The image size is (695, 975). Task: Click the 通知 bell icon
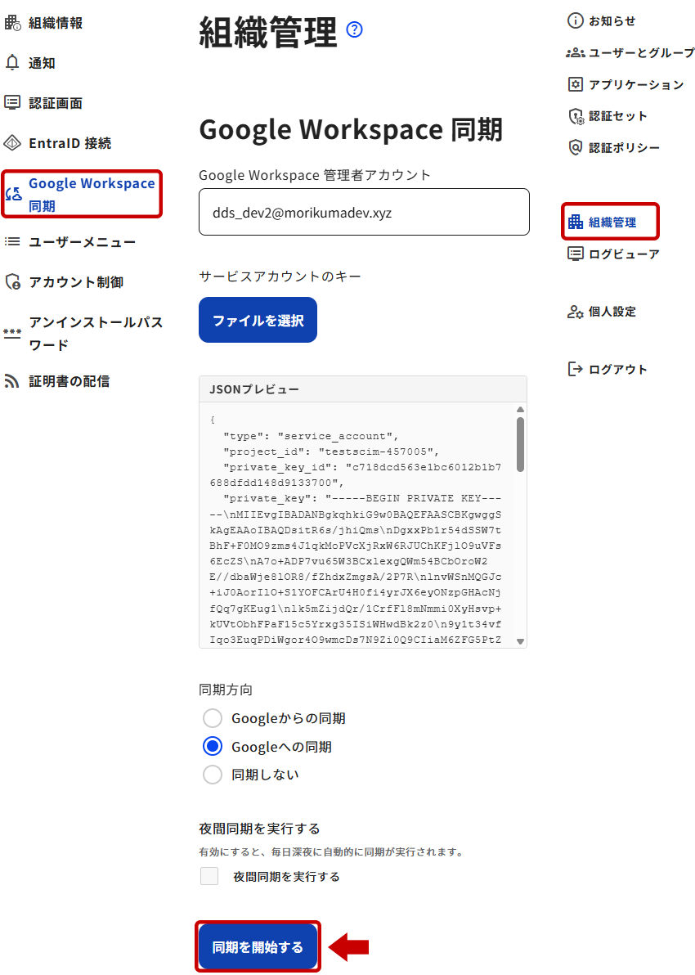(x=12, y=62)
